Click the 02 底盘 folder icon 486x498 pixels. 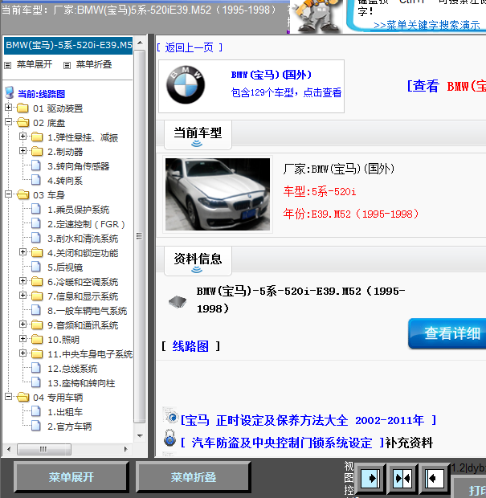[x=22, y=122]
